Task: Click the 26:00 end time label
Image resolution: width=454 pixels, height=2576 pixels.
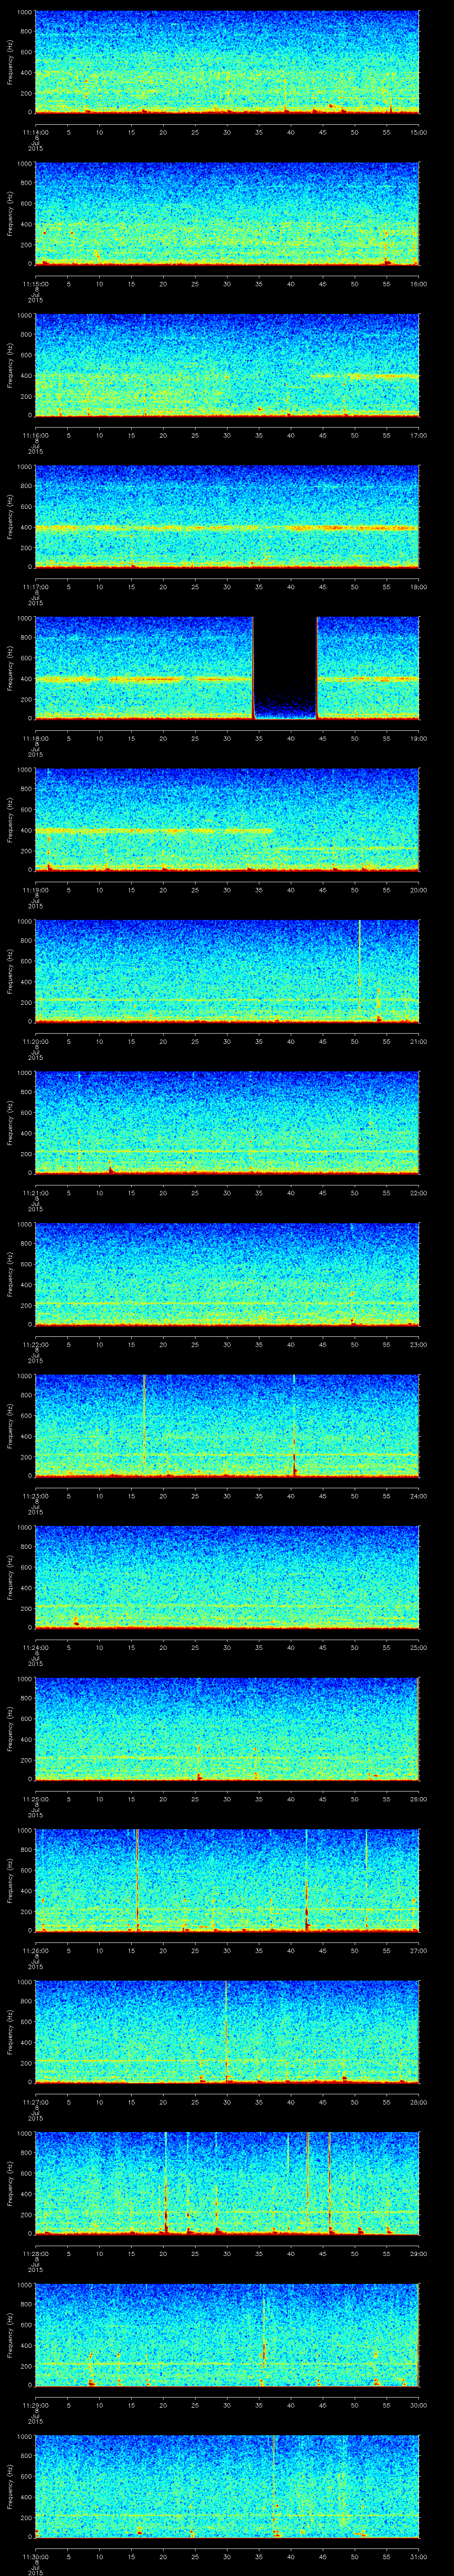Action: [419, 1798]
